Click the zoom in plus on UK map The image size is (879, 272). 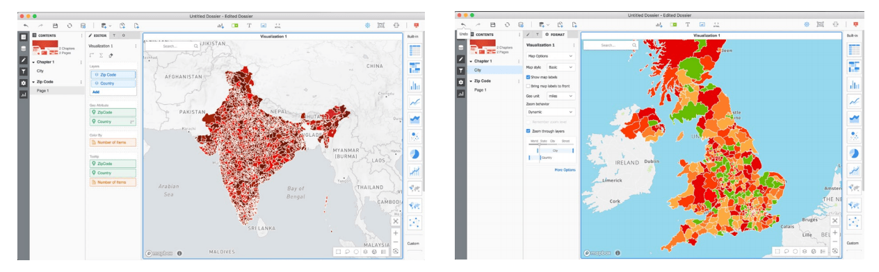pyautogui.click(x=834, y=232)
